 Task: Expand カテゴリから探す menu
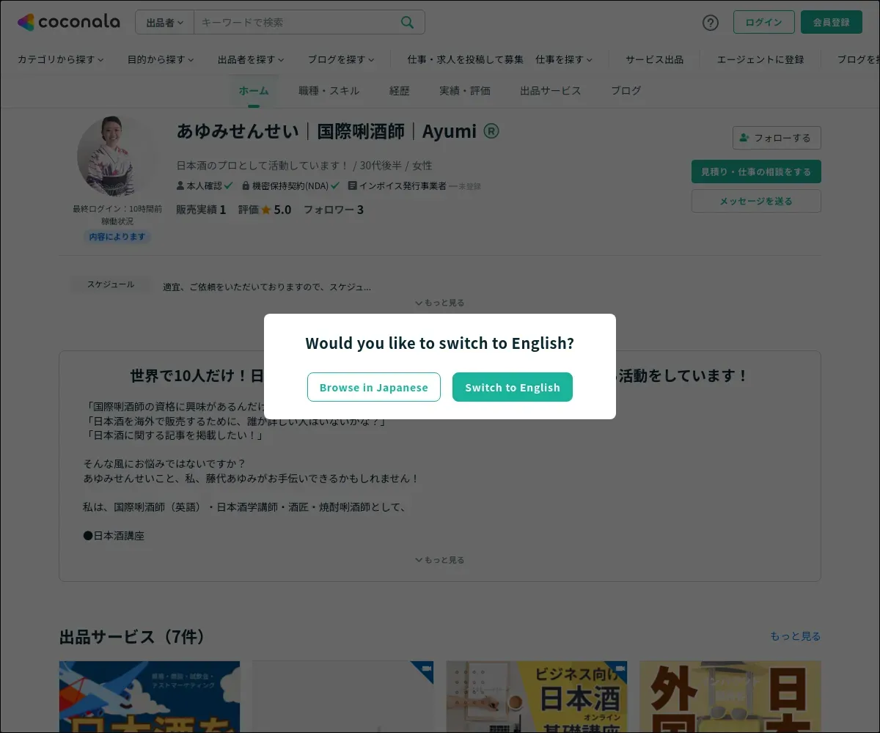[61, 59]
